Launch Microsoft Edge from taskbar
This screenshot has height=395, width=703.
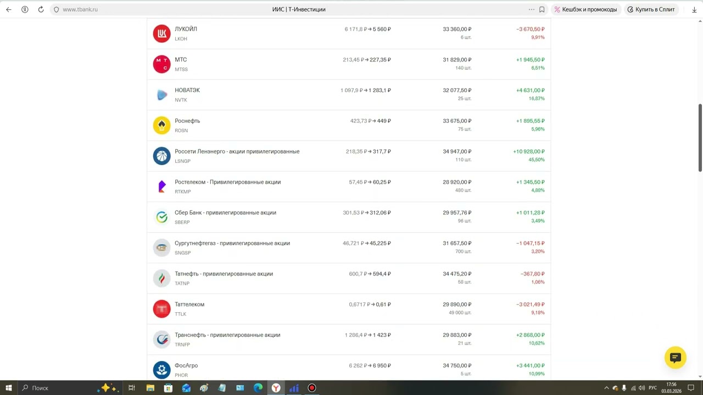pyautogui.click(x=258, y=388)
